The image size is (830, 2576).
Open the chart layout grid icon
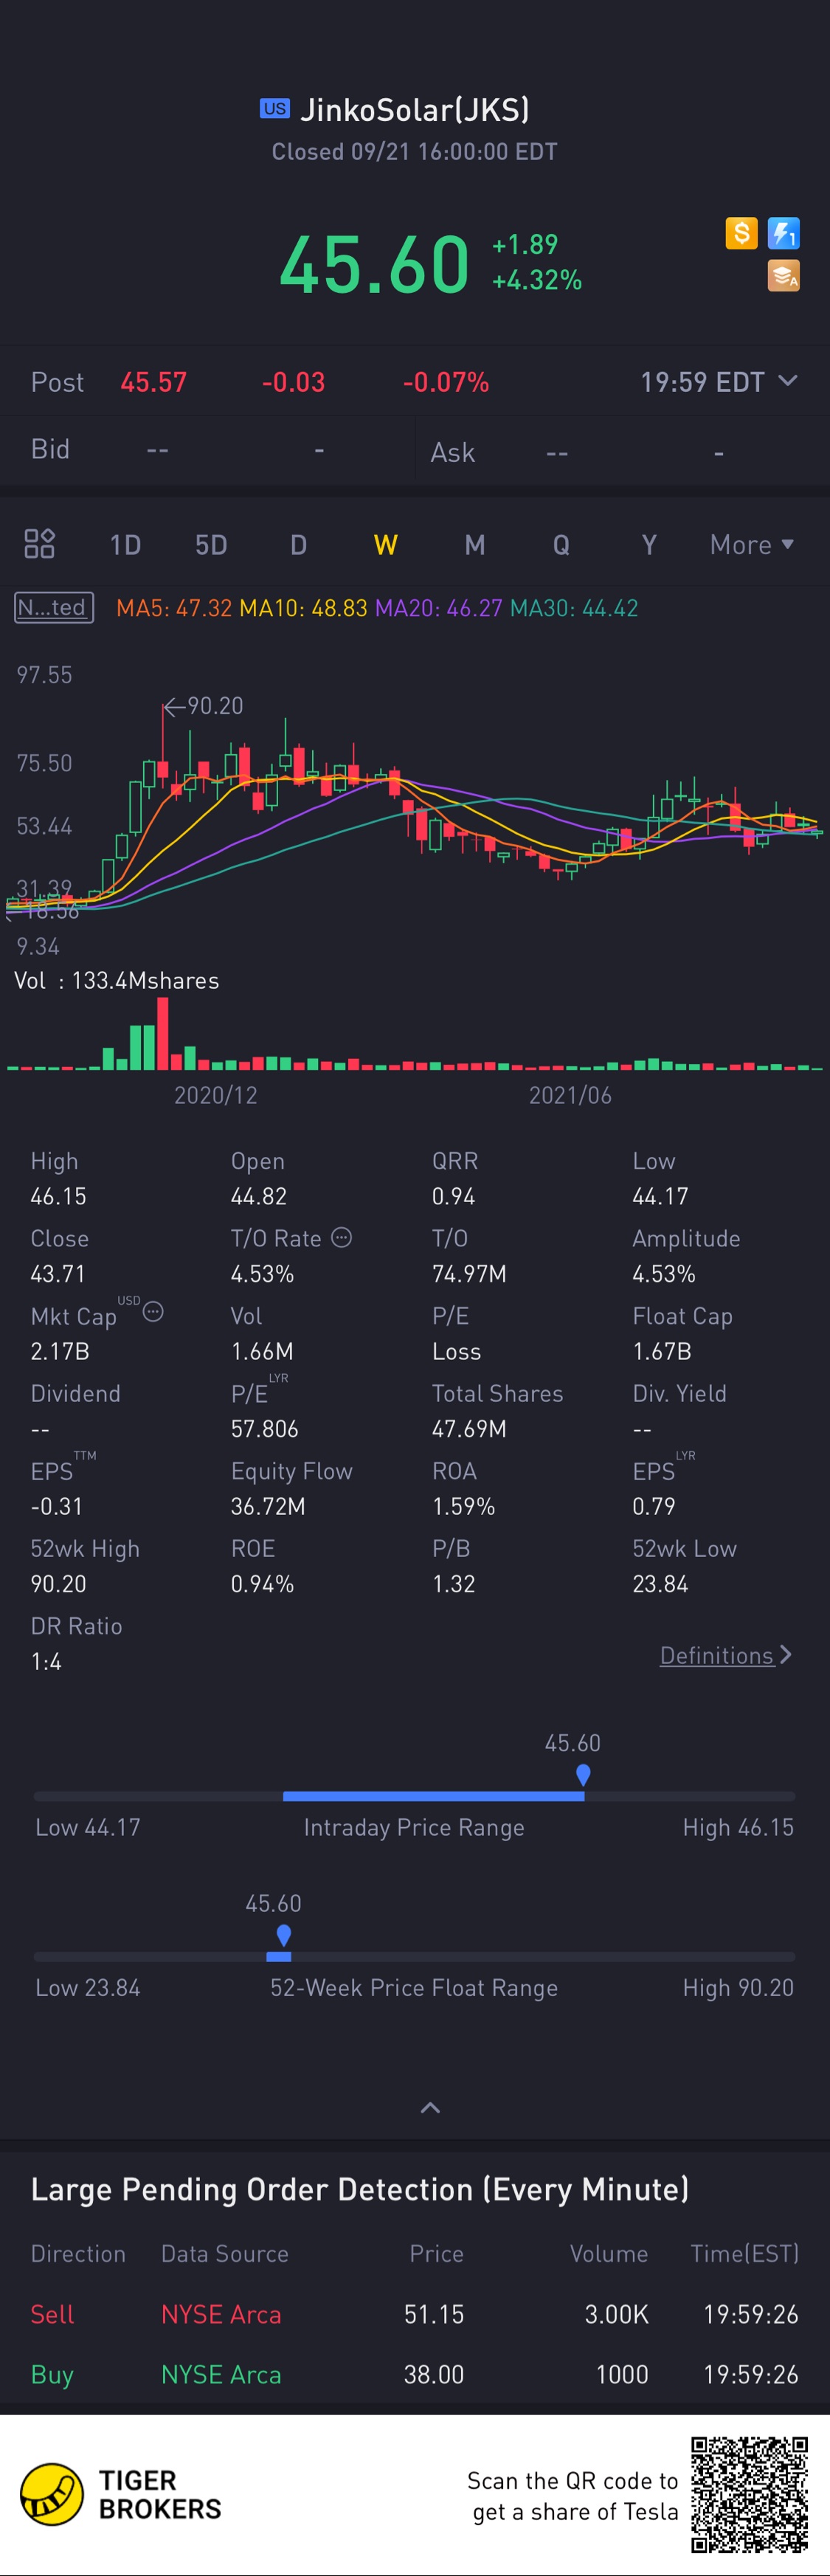coord(39,544)
